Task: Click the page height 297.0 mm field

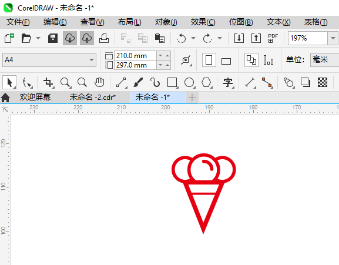Action: [x=135, y=65]
